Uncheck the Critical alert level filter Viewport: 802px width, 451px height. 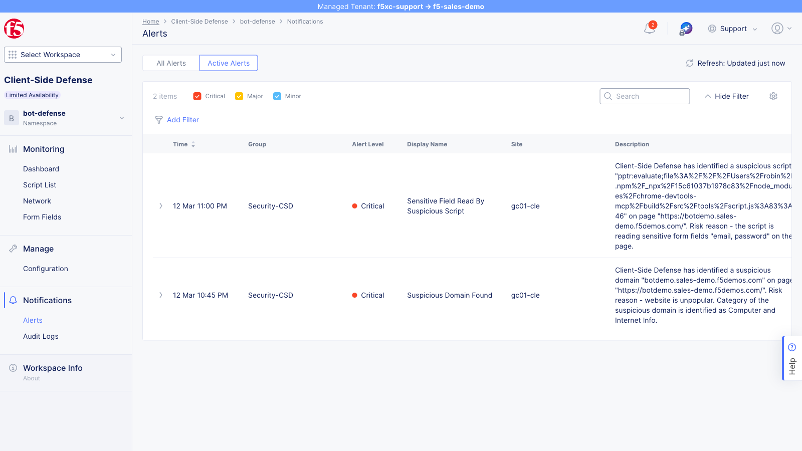196,96
